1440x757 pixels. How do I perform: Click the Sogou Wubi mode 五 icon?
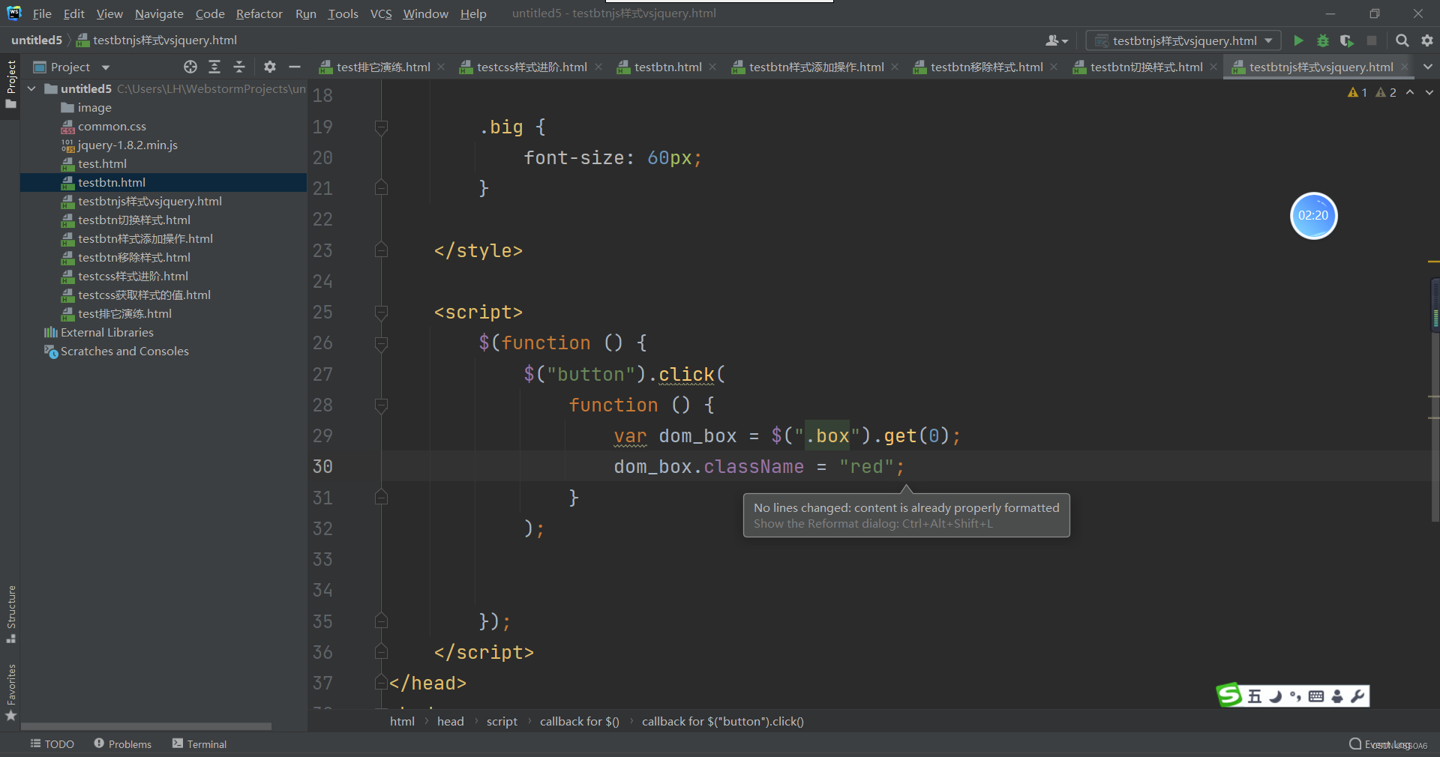pos(1255,696)
